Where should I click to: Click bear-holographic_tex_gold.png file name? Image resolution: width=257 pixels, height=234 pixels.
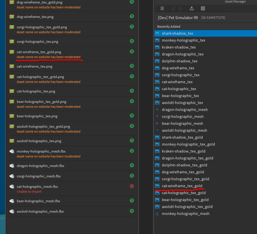click(x=41, y=102)
